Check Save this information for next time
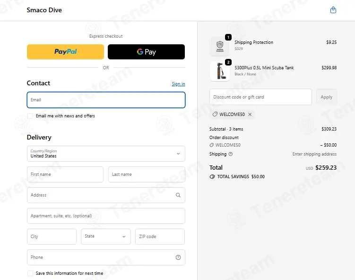The width and height of the screenshot is (355, 280). [x=30, y=273]
